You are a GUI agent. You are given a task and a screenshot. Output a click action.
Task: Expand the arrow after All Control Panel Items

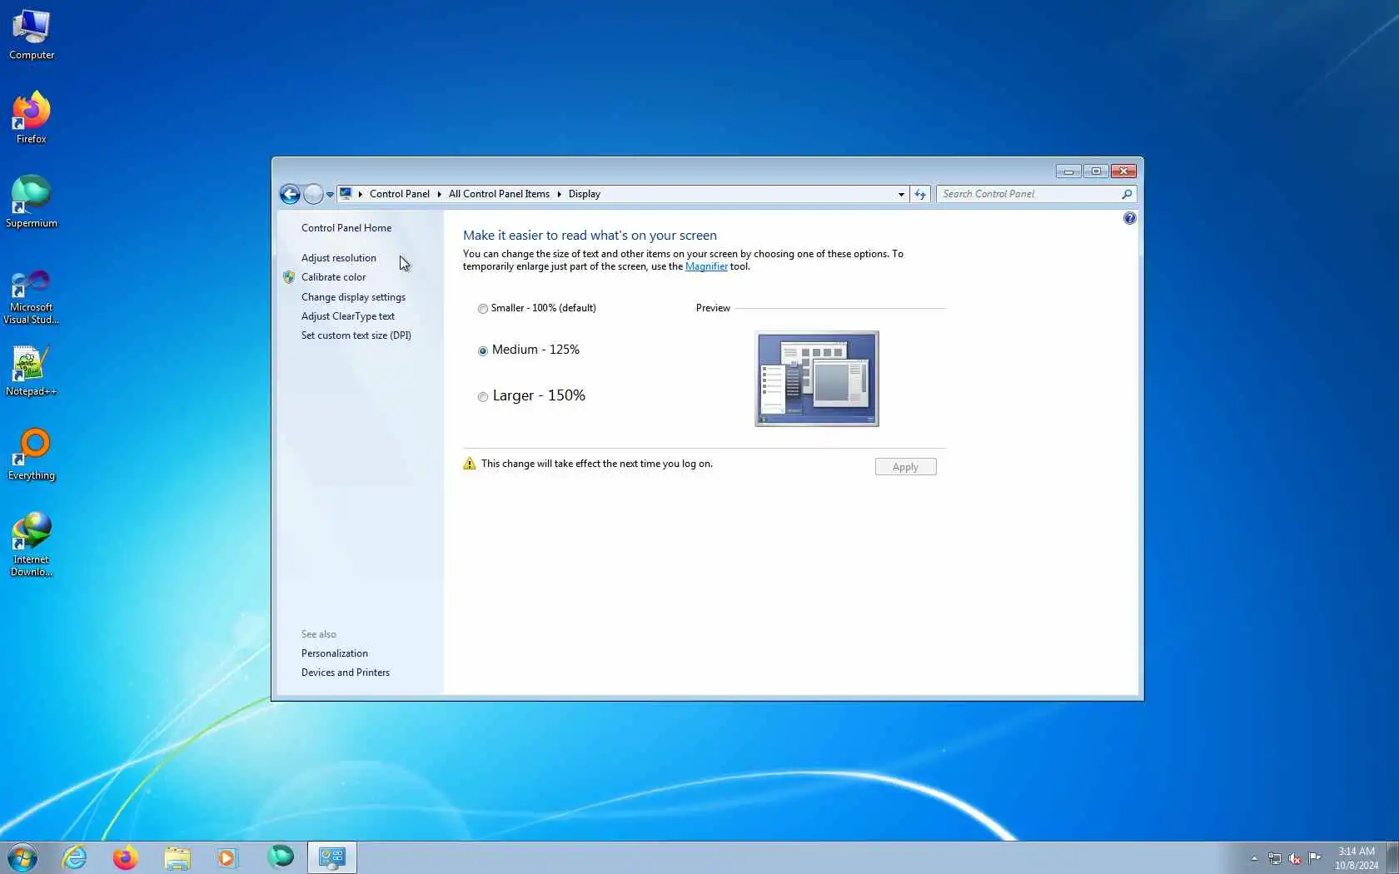[x=559, y=194]
